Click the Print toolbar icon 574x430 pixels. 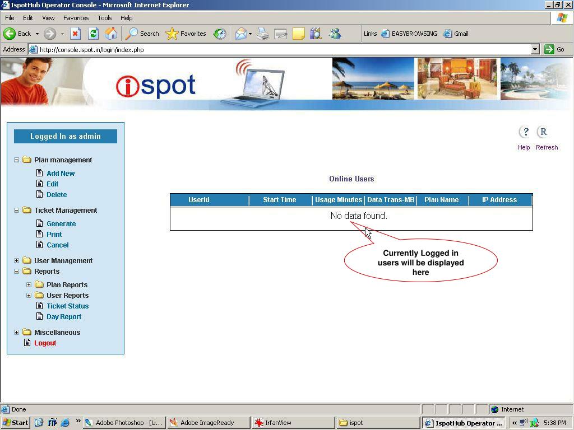coord(262,34)
